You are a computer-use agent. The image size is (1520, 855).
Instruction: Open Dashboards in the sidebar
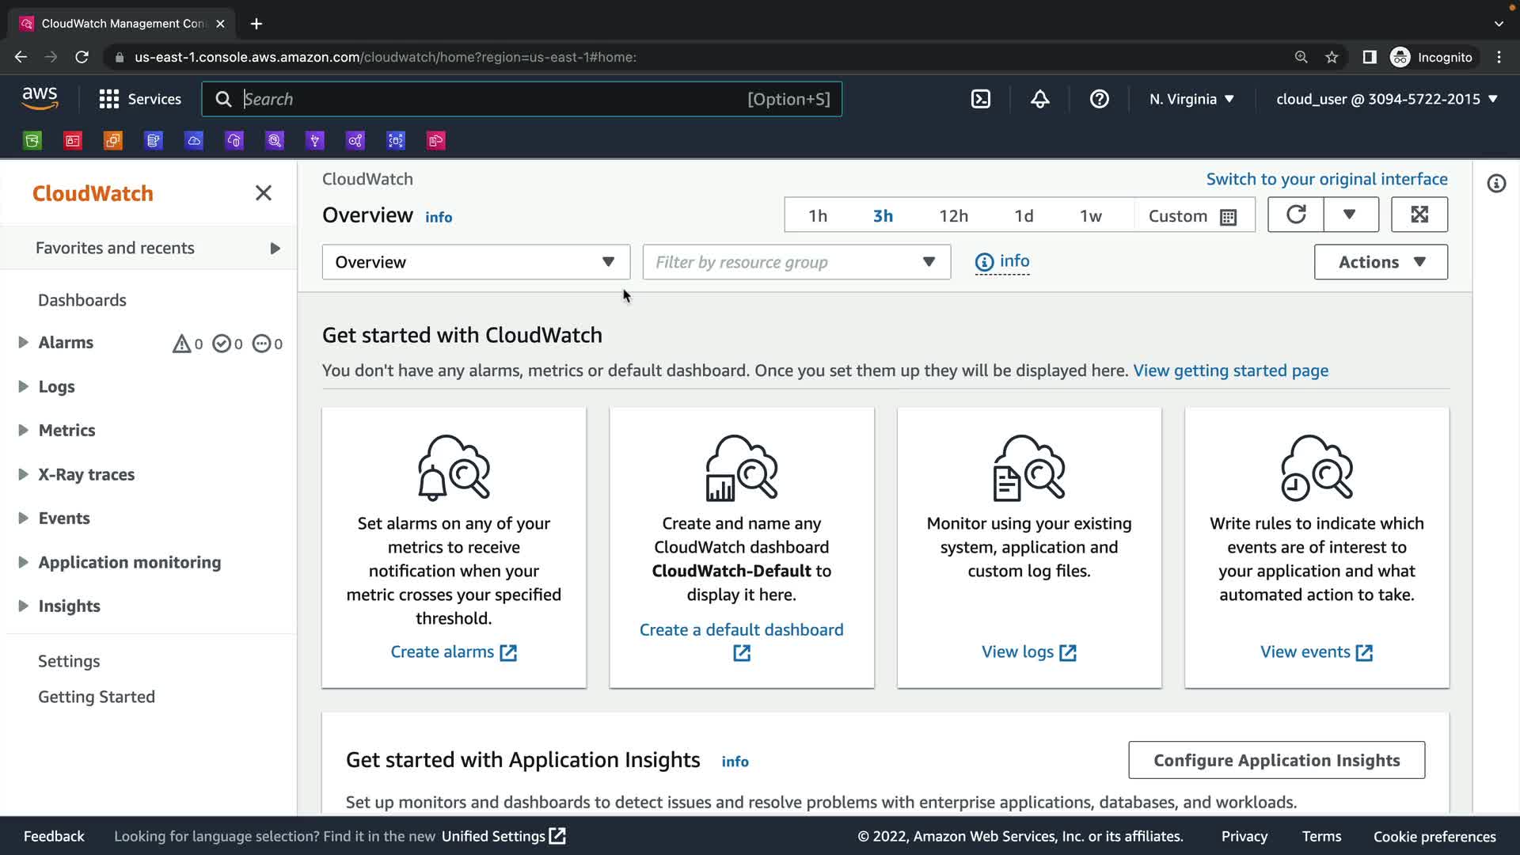pos(82,300)
